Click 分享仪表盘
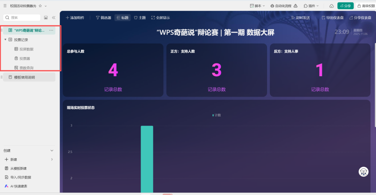Screen dimensions: 376x195 (x=360, y=18)
